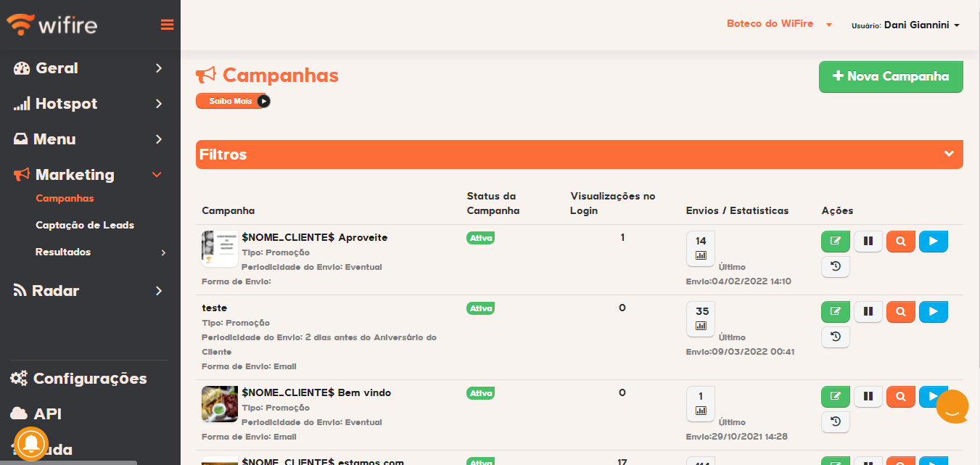Expand the Radar sidebar menu

click(x=90, y=291)
